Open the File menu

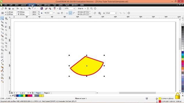pyautogui.click(x=6, y=5)
